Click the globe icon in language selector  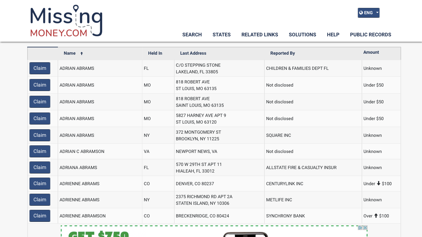click(361, 13)
